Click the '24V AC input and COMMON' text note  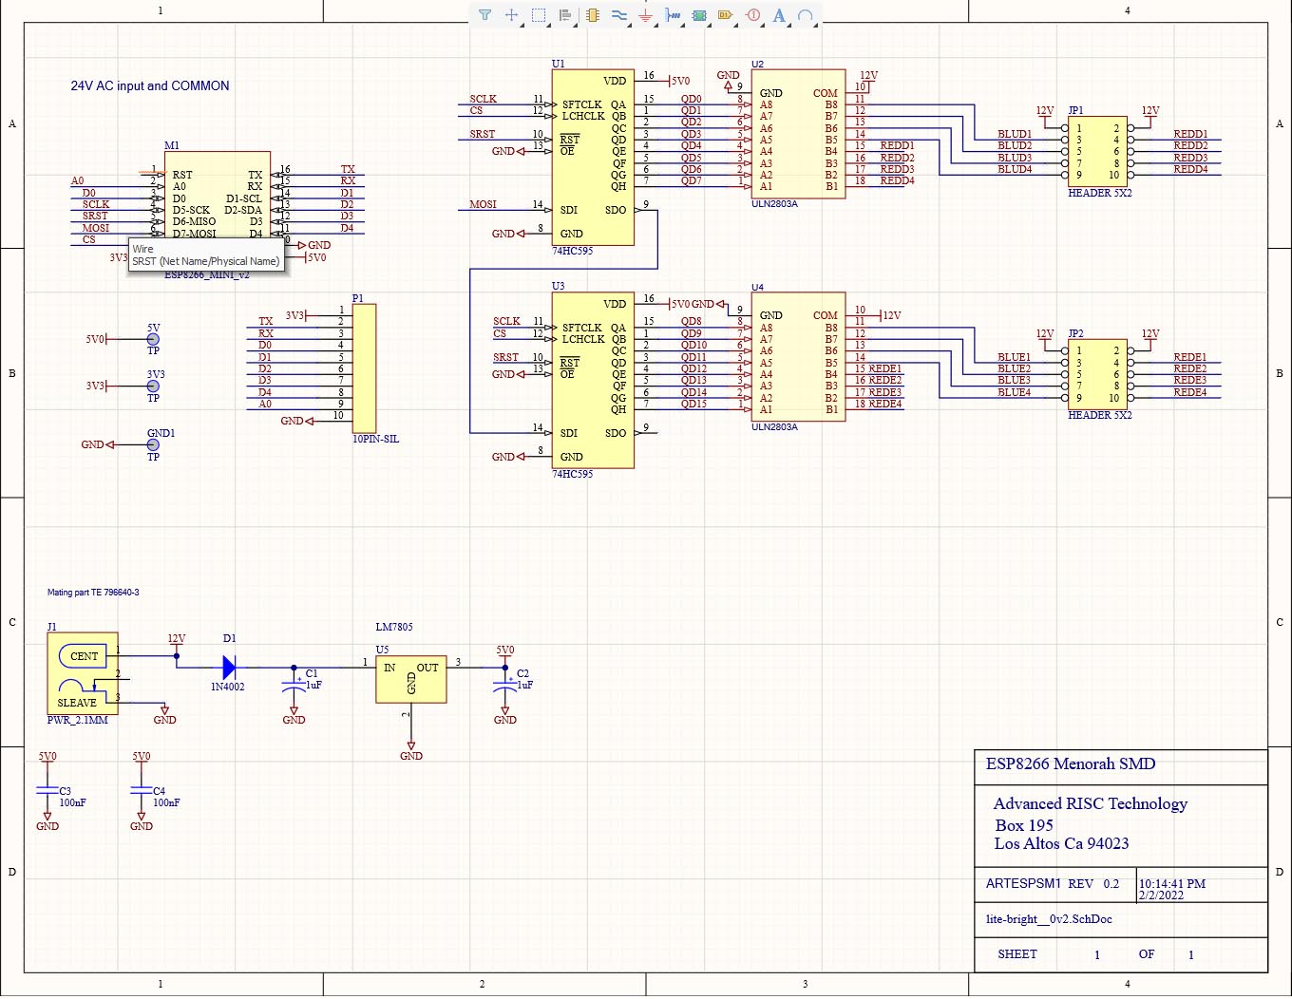pyautogui.click(x=150, y=85)
